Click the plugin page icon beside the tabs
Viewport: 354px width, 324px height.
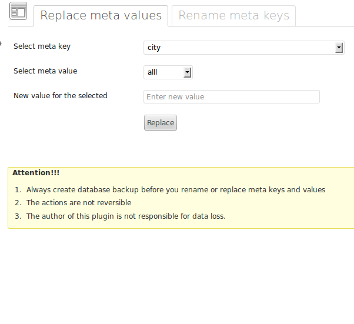19,12
